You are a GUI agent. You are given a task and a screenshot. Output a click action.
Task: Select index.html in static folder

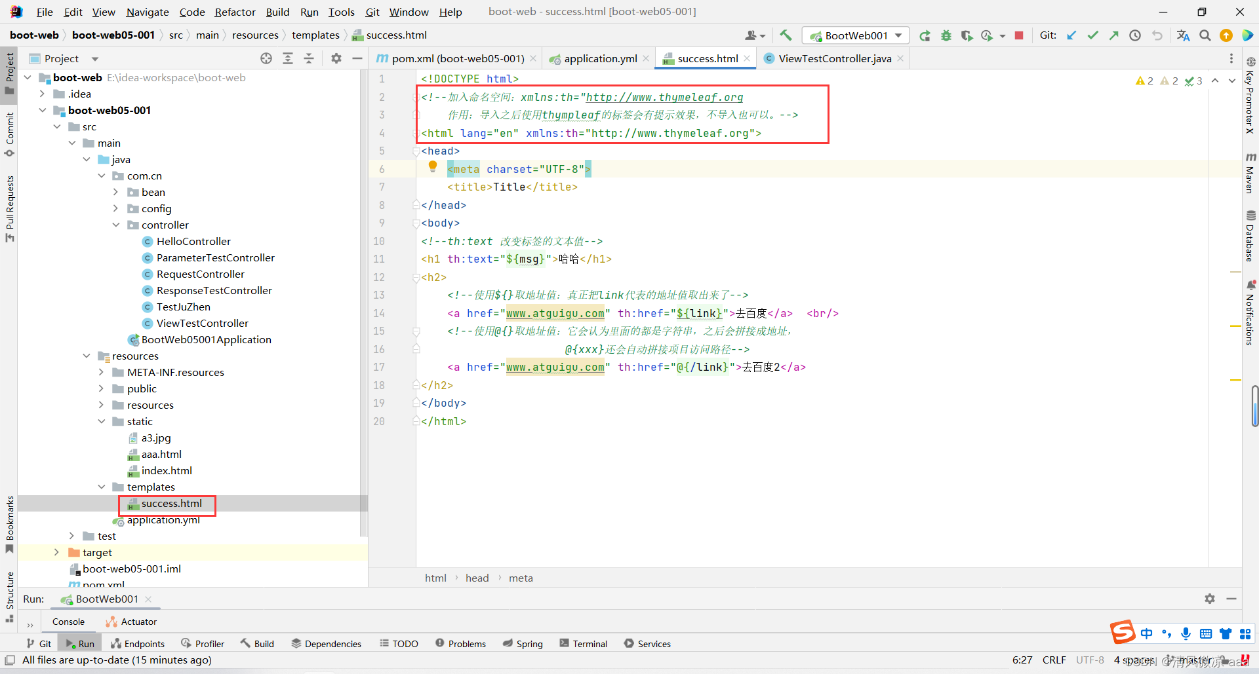(x=167, y=470)
